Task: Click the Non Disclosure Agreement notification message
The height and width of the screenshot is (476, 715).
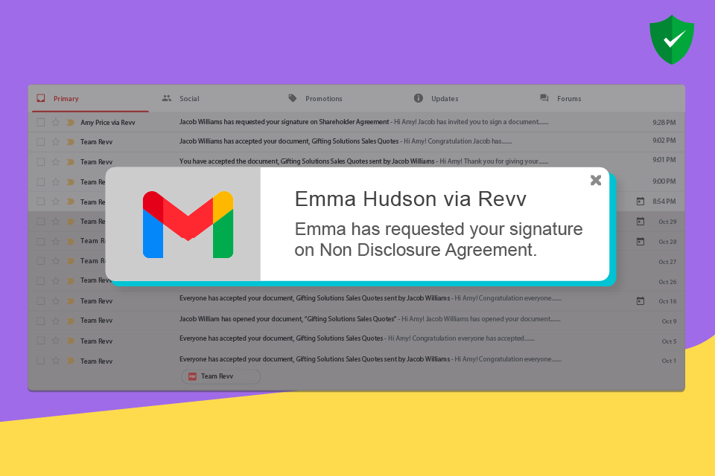Action: [438, 239]
